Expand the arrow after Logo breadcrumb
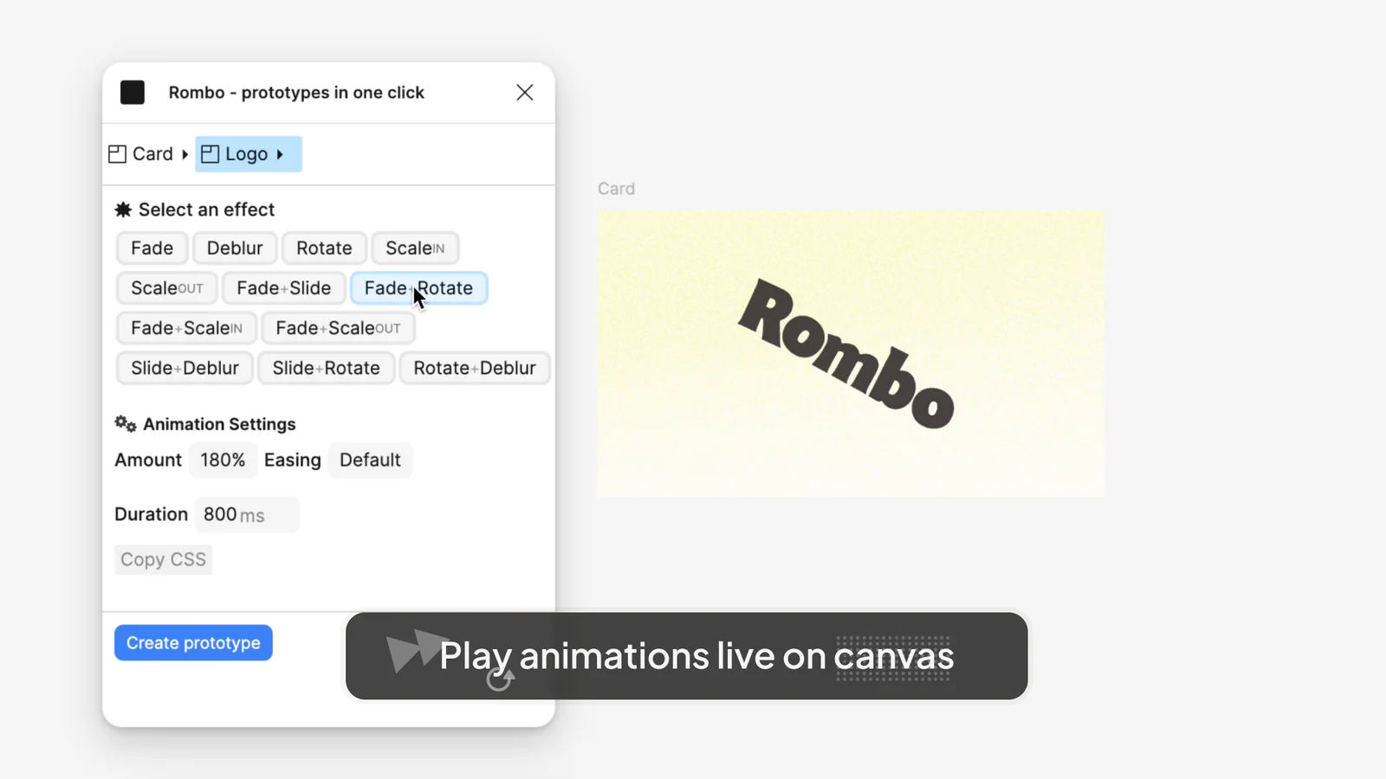The image size is (1386, 779). point(280,154)
